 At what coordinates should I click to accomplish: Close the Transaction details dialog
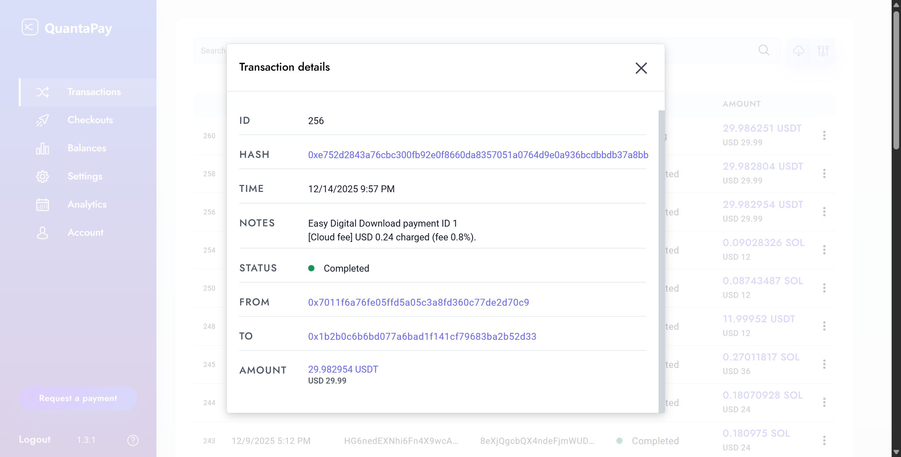point(641,68)
